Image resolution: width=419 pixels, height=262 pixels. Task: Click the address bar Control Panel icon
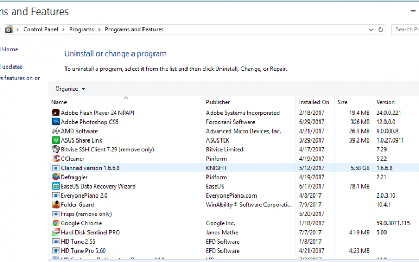9,29
